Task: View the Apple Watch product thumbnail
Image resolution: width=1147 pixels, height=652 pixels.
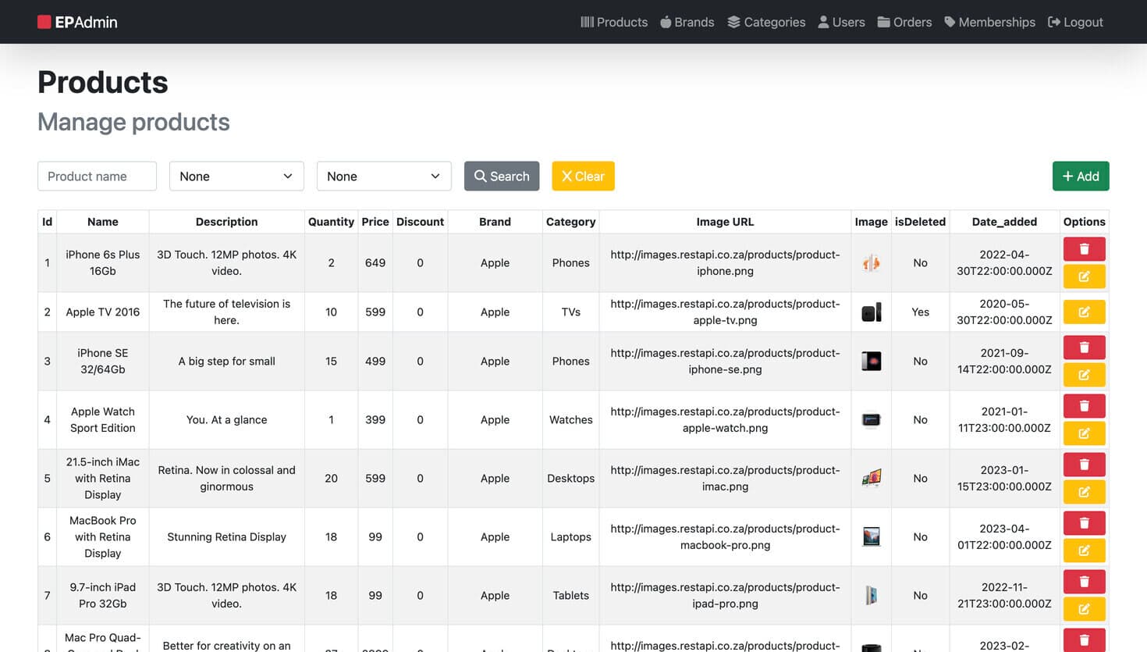Action: click(871, 420)
